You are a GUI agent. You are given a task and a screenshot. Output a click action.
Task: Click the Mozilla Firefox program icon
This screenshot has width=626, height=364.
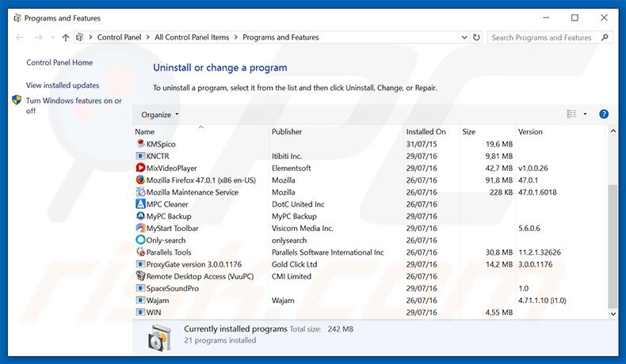[140, 180]
